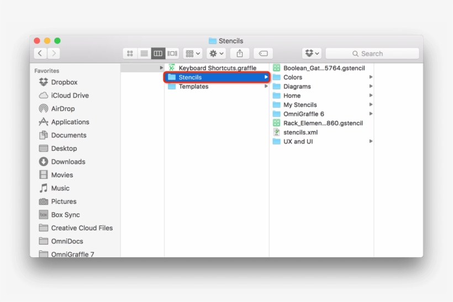
Task: Click the green zoom window button
Action: point(57,41)
